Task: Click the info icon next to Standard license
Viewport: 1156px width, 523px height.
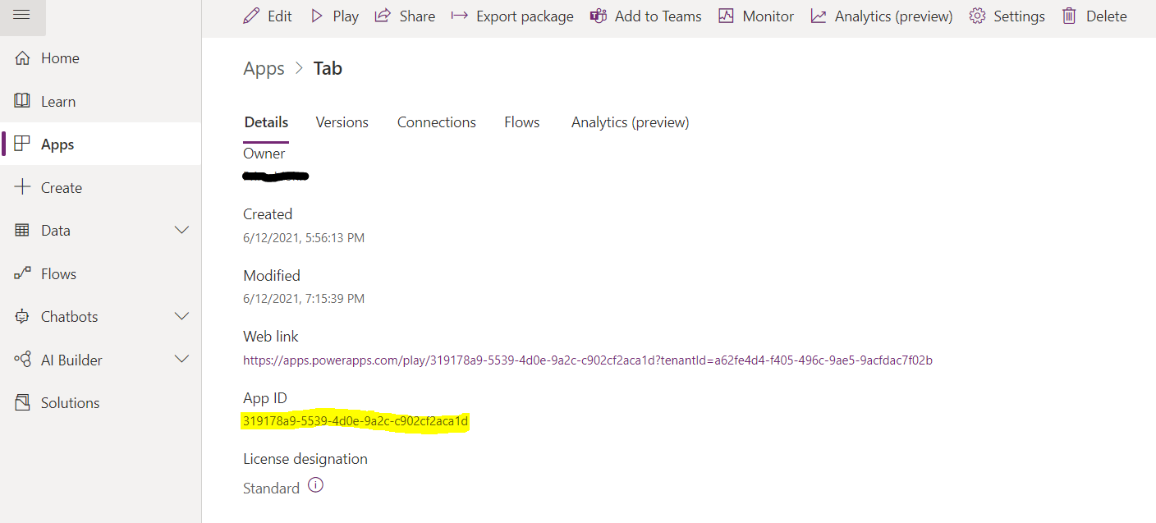Action: (316, 485)
